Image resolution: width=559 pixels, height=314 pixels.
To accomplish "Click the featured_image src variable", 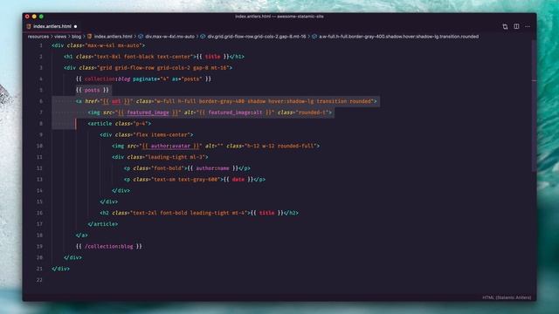I will [x=148, y=113].
